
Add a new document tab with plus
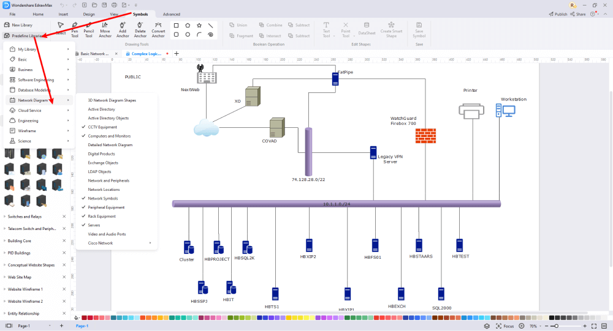pos(177,53)
